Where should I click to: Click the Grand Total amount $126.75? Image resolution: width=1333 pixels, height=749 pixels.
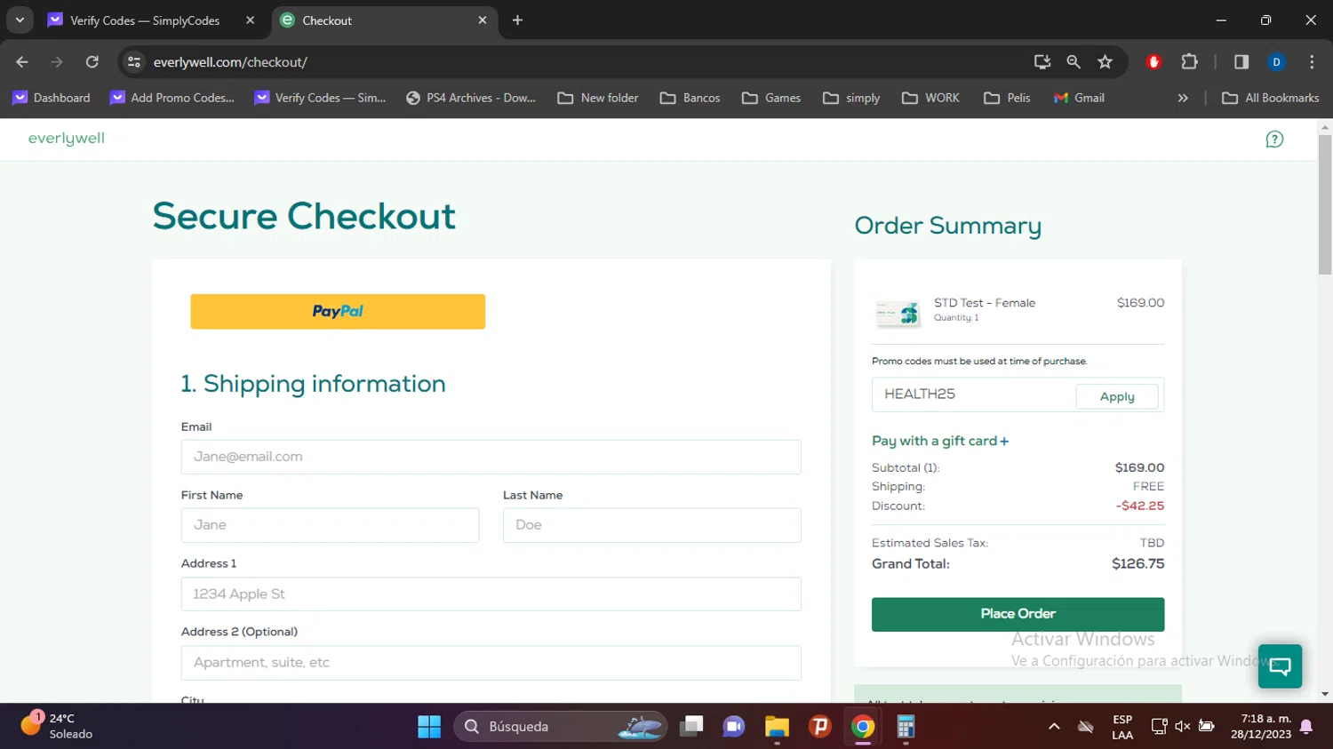(x=1137, y=563)
